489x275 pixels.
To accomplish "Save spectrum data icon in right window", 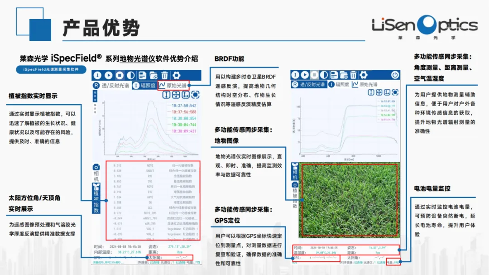I will pos(334,75).
